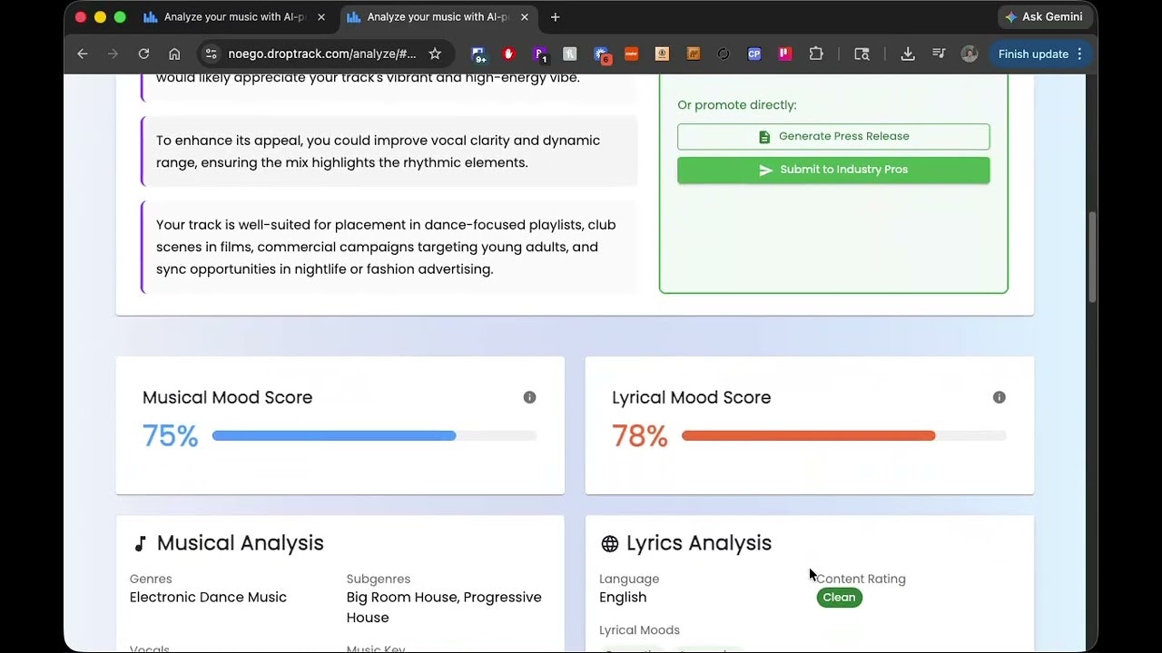The height and width of the screenshot is (653, 1162).
Task: Click the Musical Mood Score info icon
Action: click(x=529, y=397)
